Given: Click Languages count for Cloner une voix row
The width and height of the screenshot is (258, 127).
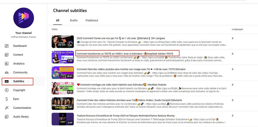Looking at the screenshot, I should [x=233, y=38].
